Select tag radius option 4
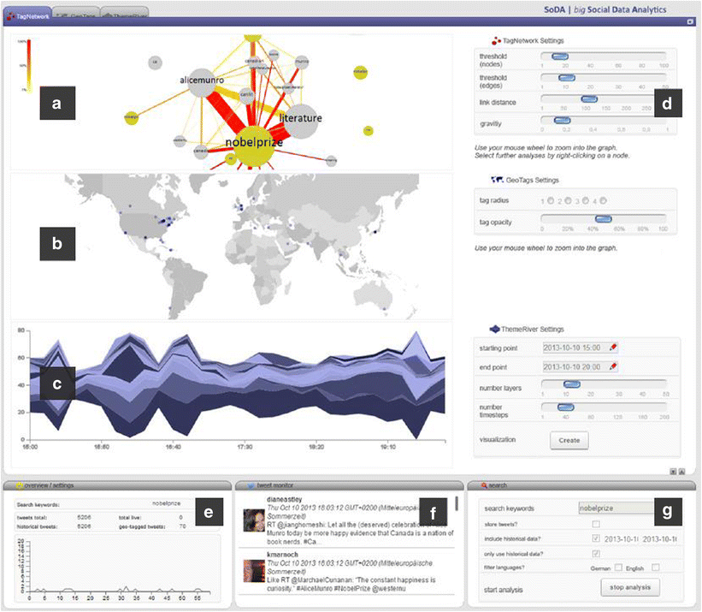 click(x=603, y=200)
